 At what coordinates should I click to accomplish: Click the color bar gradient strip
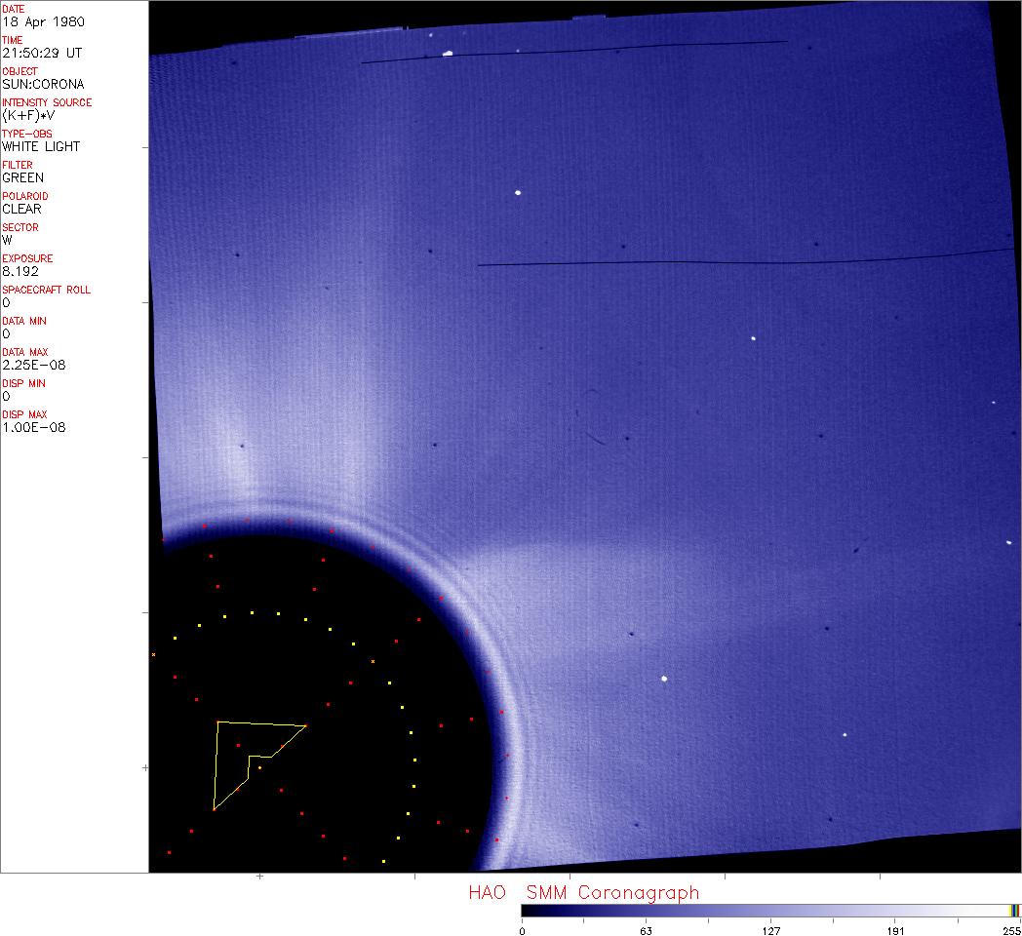(766, 911)
